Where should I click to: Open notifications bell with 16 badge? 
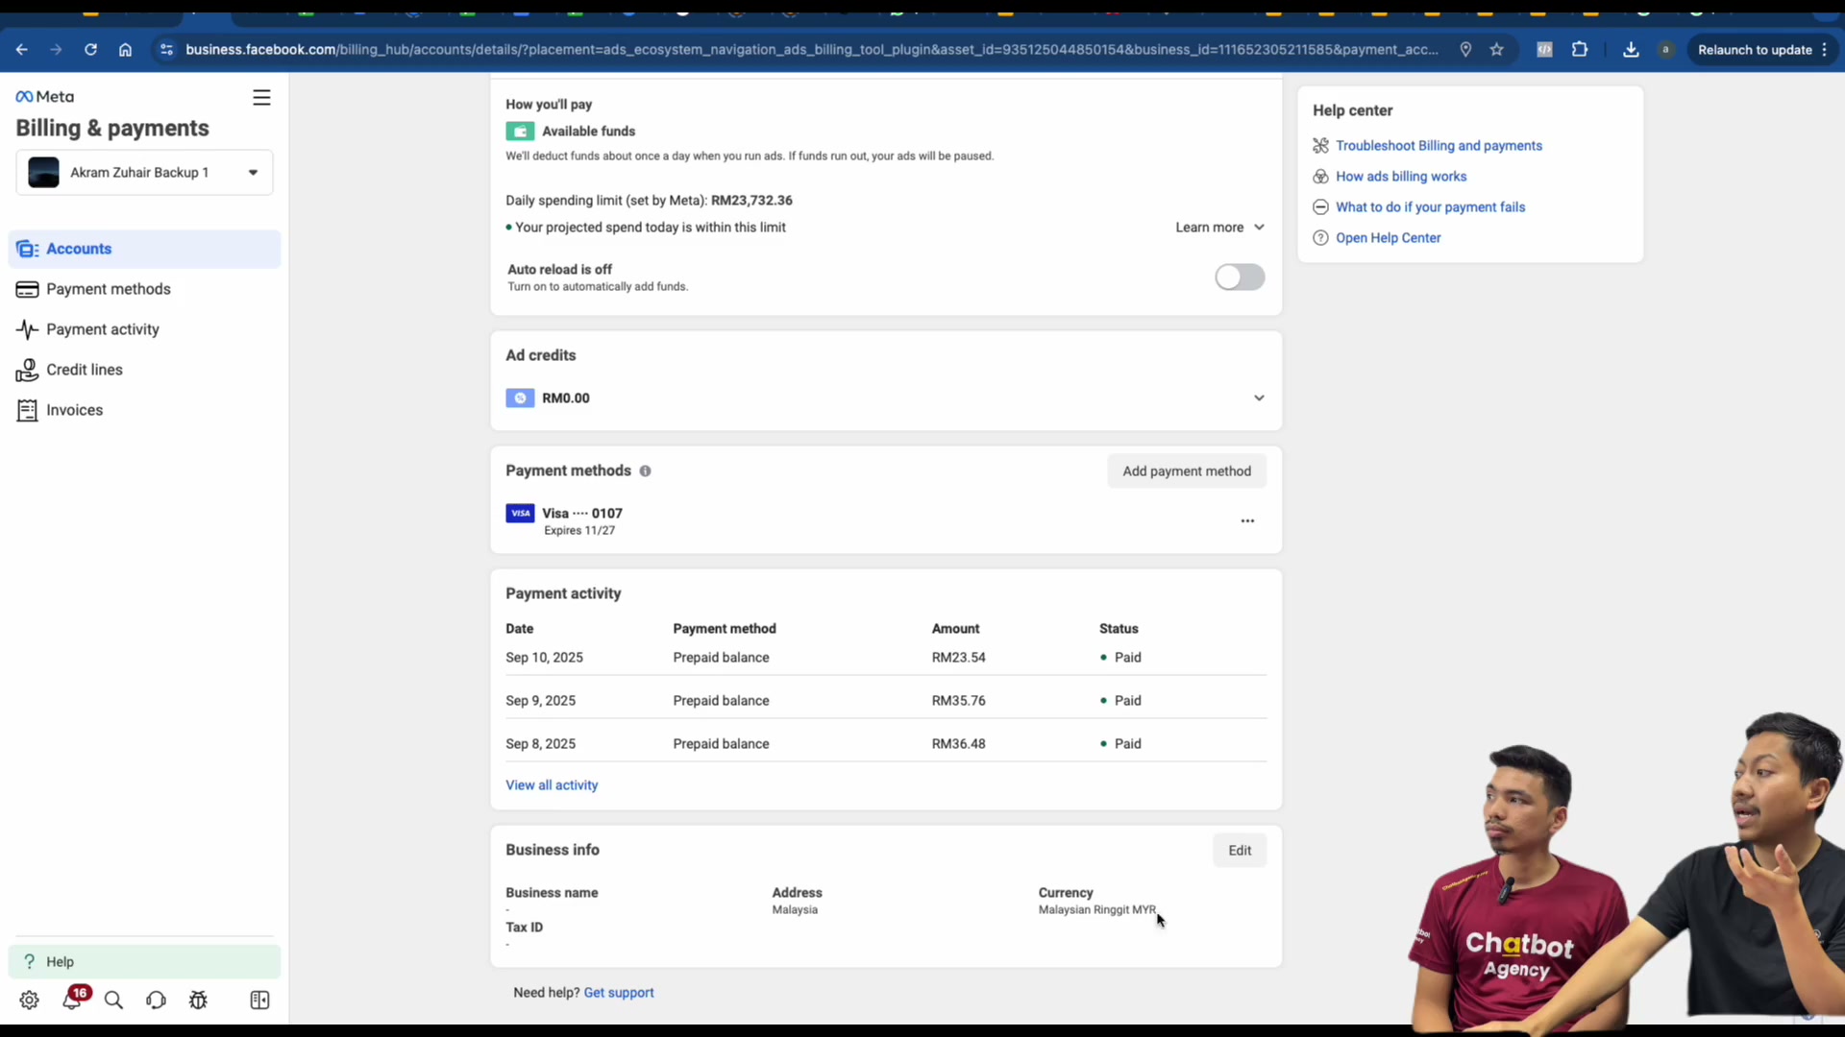(x=74, y=999)
